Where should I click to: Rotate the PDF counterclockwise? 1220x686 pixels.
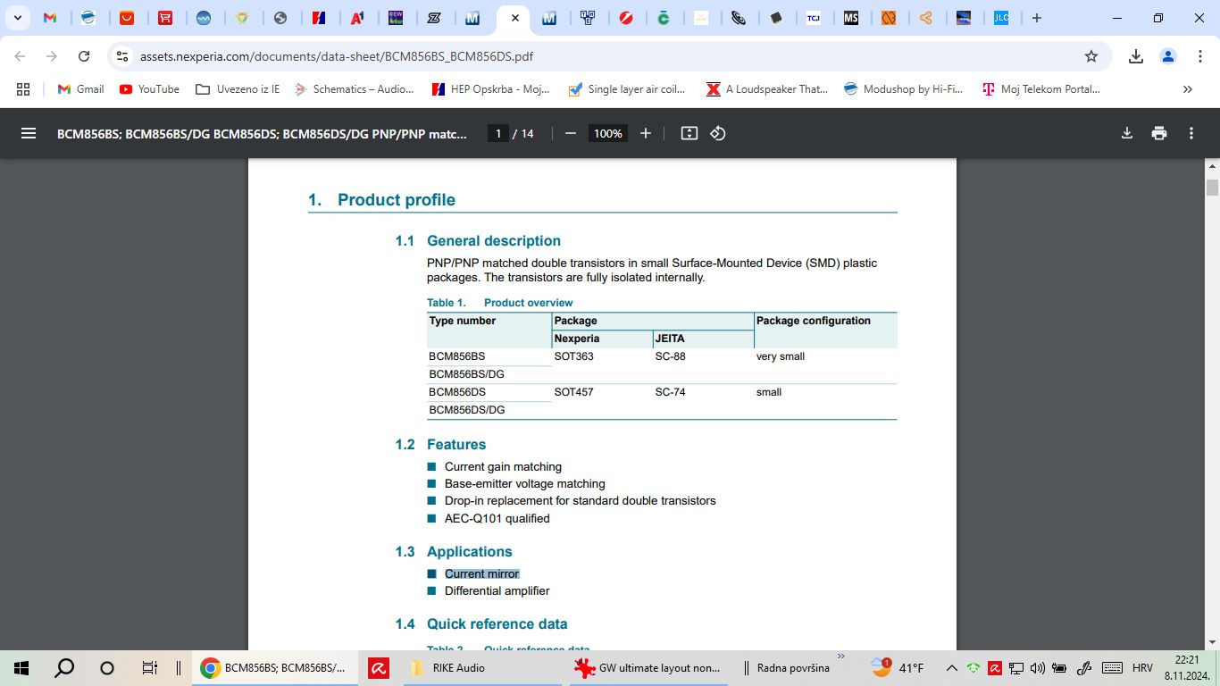718,133
